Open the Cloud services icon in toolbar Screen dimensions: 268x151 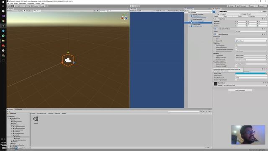click(238, 6)
